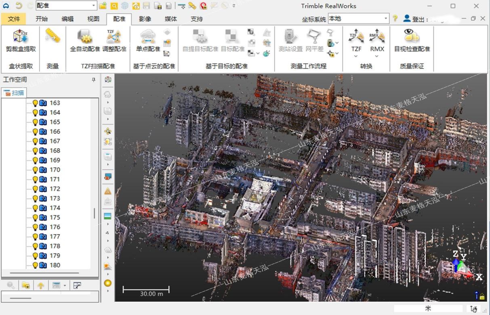Switch to the 开始 (Home) tab
Viewport: 490px width, 315px height.
click(42, 19)
